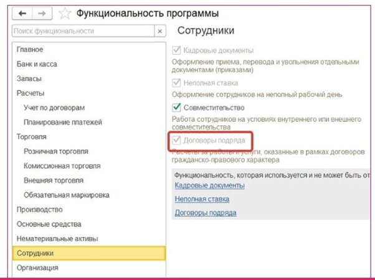Go to the Запасы section
This screenshot has width=375, height=280.
pos(30,79)
